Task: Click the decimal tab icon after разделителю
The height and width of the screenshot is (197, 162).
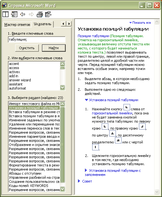Action: [118, 140]
